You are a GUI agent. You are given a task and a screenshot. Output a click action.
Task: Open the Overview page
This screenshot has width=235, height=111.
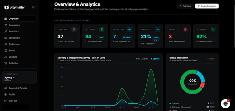[19, 19]
